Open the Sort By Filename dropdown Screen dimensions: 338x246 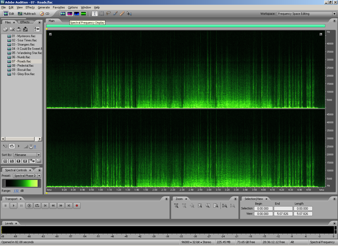click(x=27, y=155)
